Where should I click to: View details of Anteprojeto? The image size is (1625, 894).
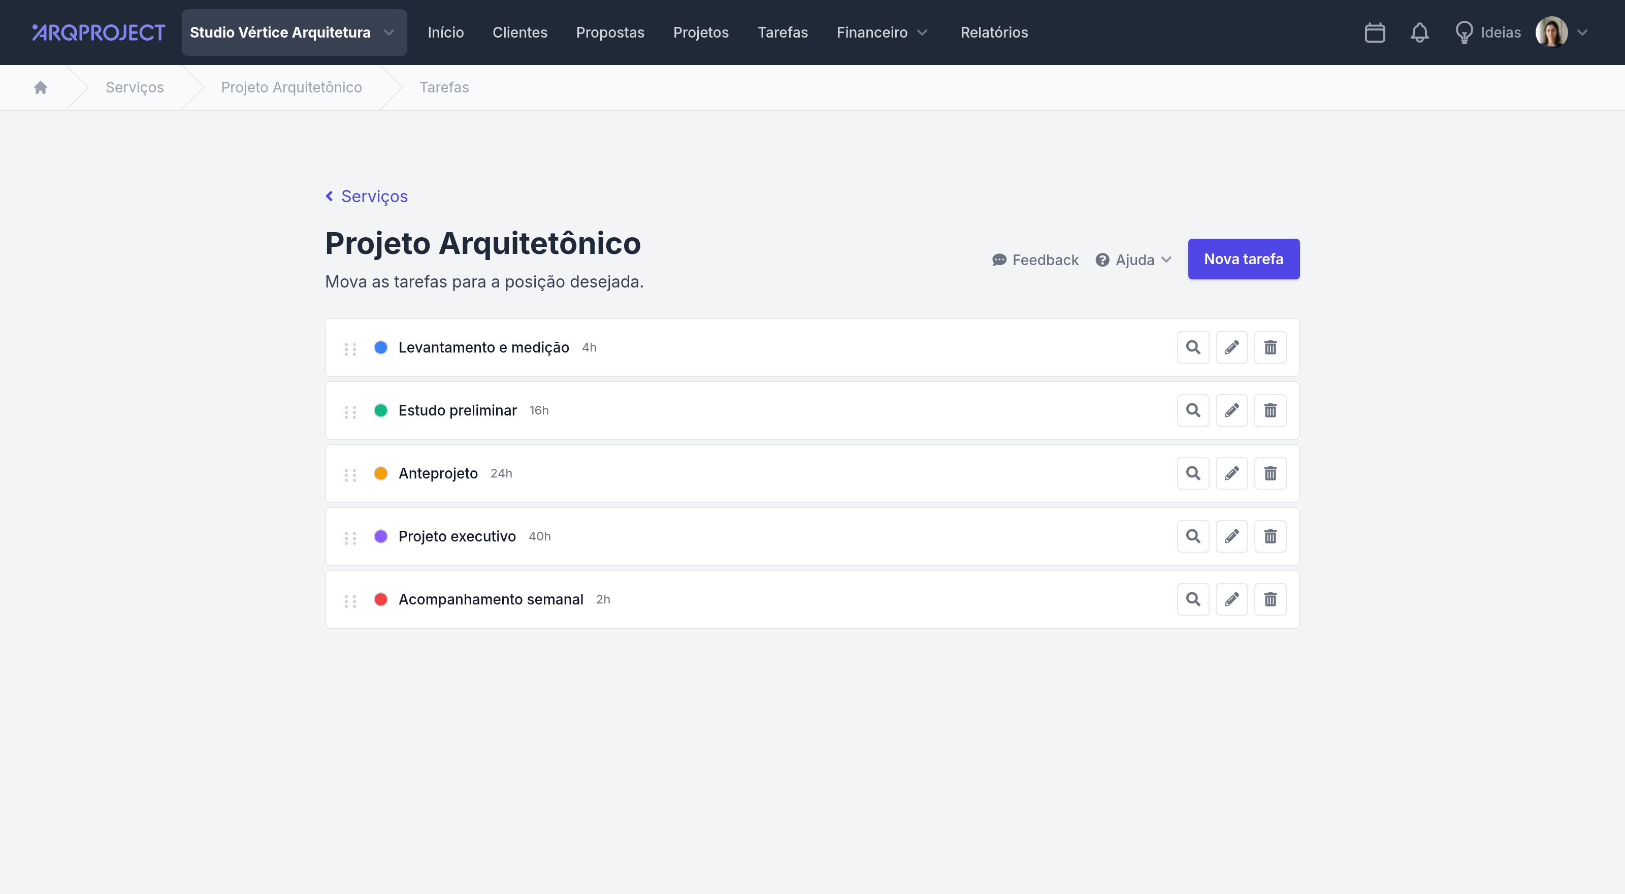pyautogui.click(x=1193, y=473)
